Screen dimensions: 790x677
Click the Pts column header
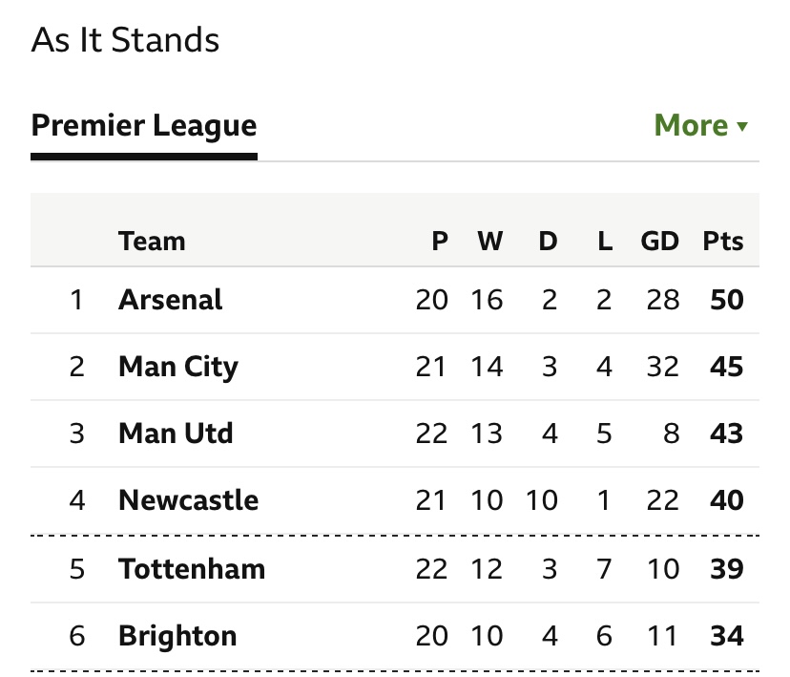723,241
